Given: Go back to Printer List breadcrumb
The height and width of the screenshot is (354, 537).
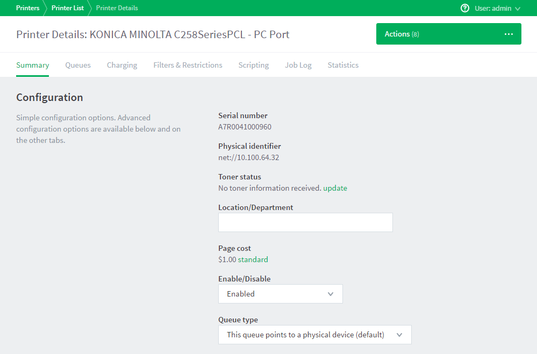Looking at the screenshot, I should tap(68, 8).
